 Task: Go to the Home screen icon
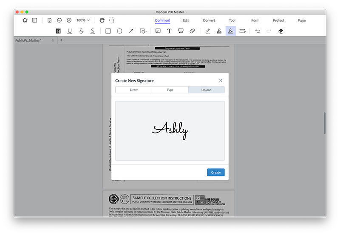point(25,20)
